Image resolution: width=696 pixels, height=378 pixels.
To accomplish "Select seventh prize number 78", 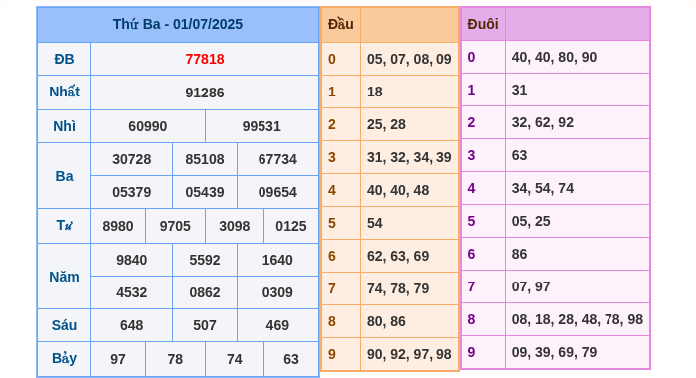I will coord(175,359).
